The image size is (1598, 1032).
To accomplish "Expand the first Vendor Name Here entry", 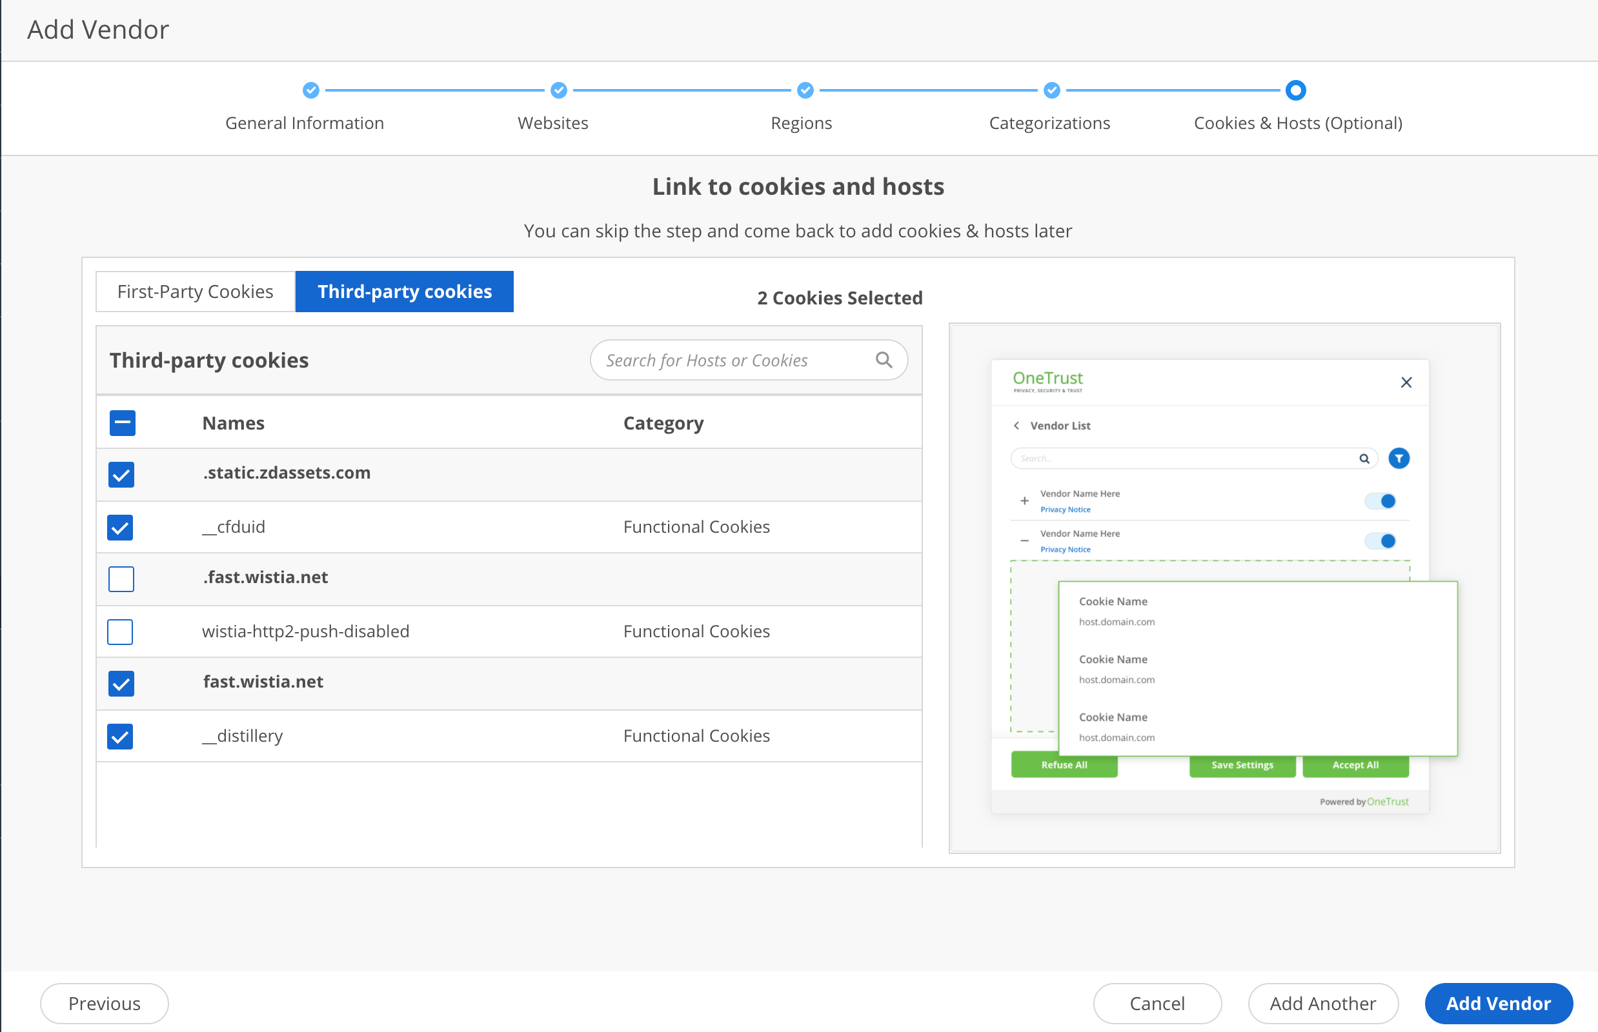I will [x=1025, y=501].
